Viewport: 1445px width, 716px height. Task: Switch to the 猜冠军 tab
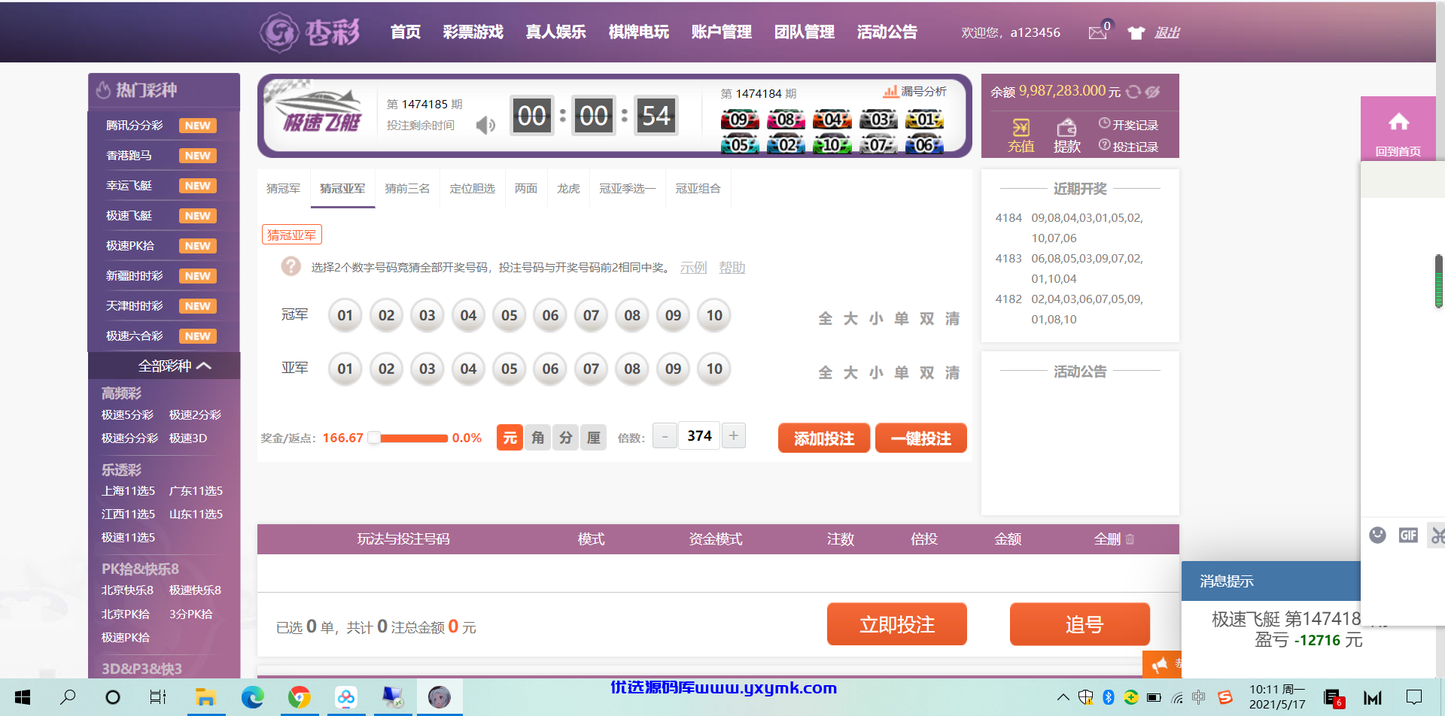point(283,188)
